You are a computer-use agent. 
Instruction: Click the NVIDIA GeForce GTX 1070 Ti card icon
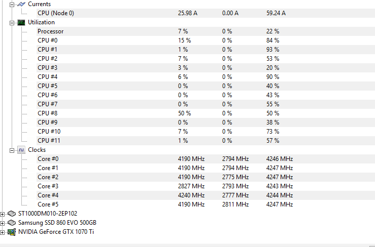pyautogui.click(x=12, y=232)
